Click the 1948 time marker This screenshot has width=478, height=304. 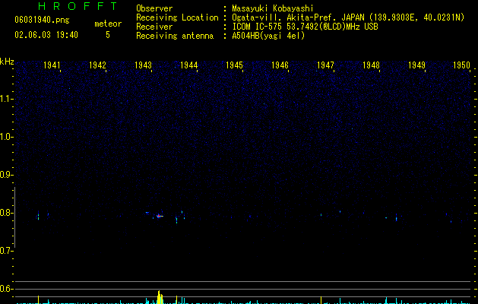click(x=371, y=65)
